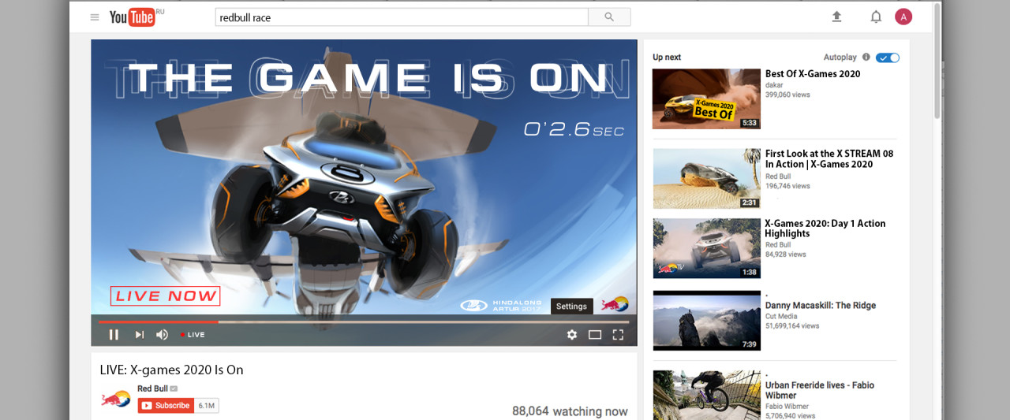
Task: Open First Look at X STREAM 08 thumbnail
Action: click(x=706, y=179)
